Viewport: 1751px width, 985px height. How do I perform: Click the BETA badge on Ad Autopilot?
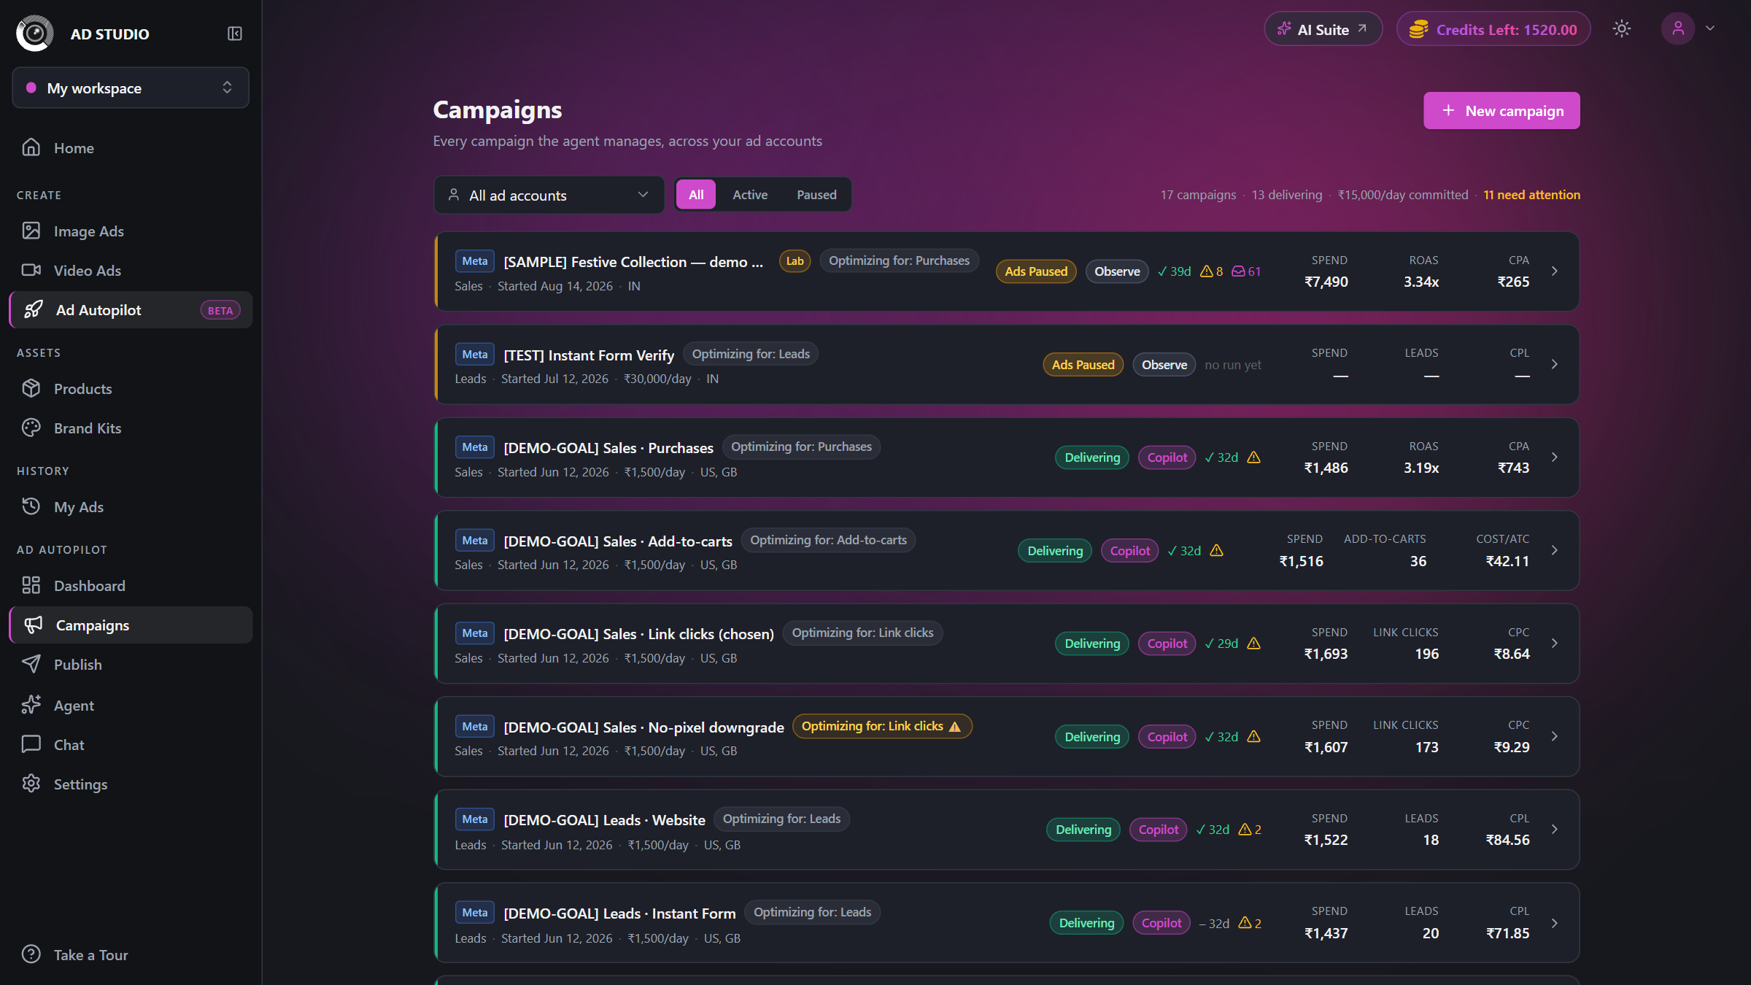(220, 310)
